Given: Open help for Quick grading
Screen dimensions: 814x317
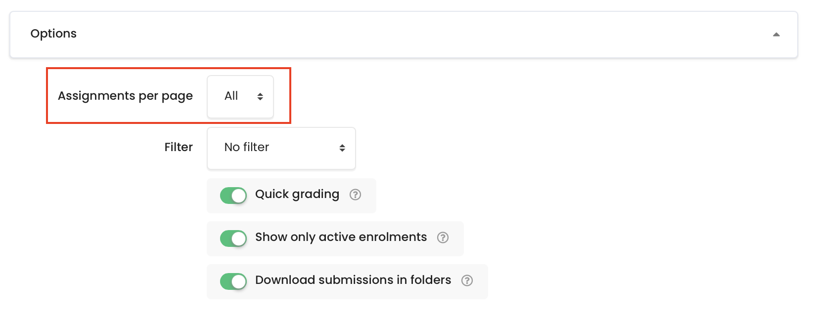Looking at the screenshot, I should [x=355, y=195].
